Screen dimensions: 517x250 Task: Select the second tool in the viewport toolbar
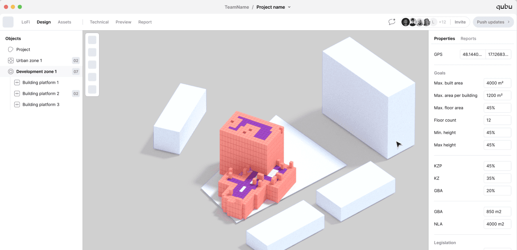click(x=92, y=52)
